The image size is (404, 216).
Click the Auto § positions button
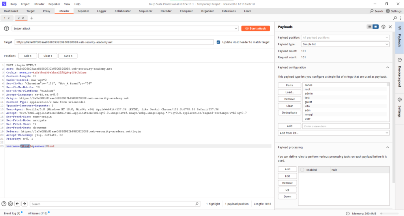68,56
